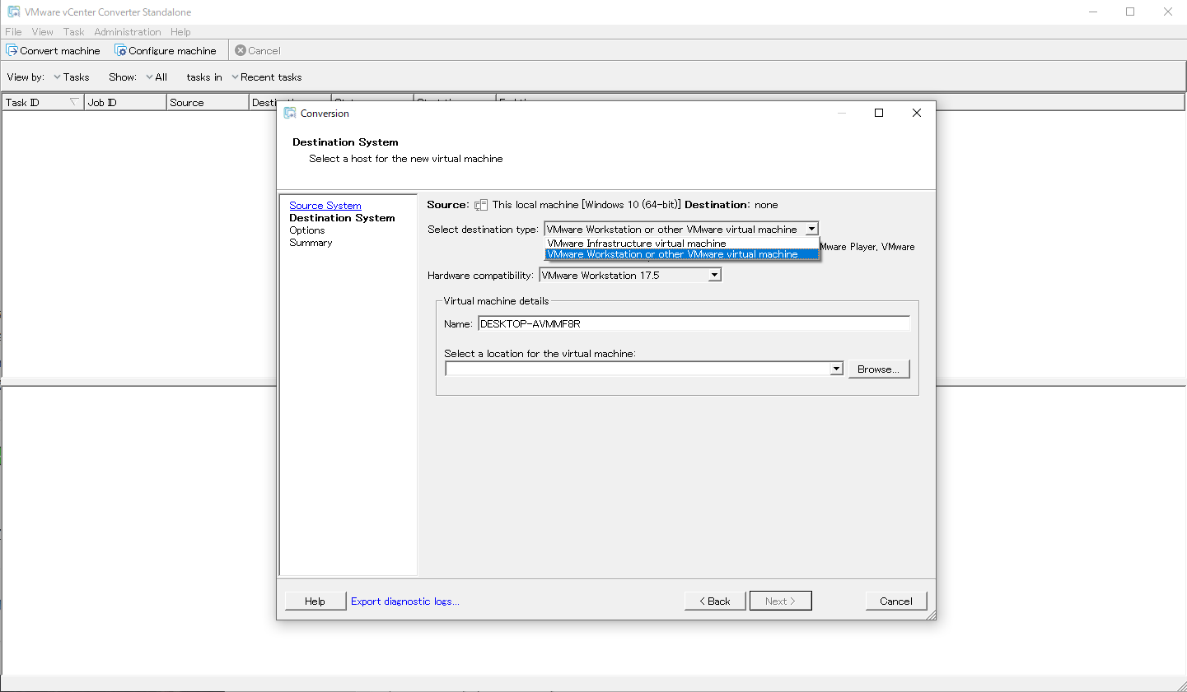Click the Convert machine toolbar icon
The image size is (1187, 692).
click(x=12, y=50)
